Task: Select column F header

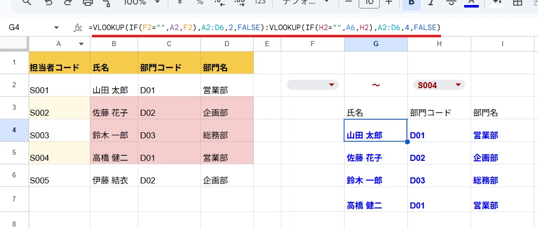Action: 312,44
